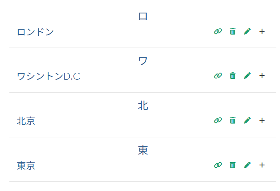The image size is (280, 191).
Task: Open the ロンドン link
Action: pos(35,32)
